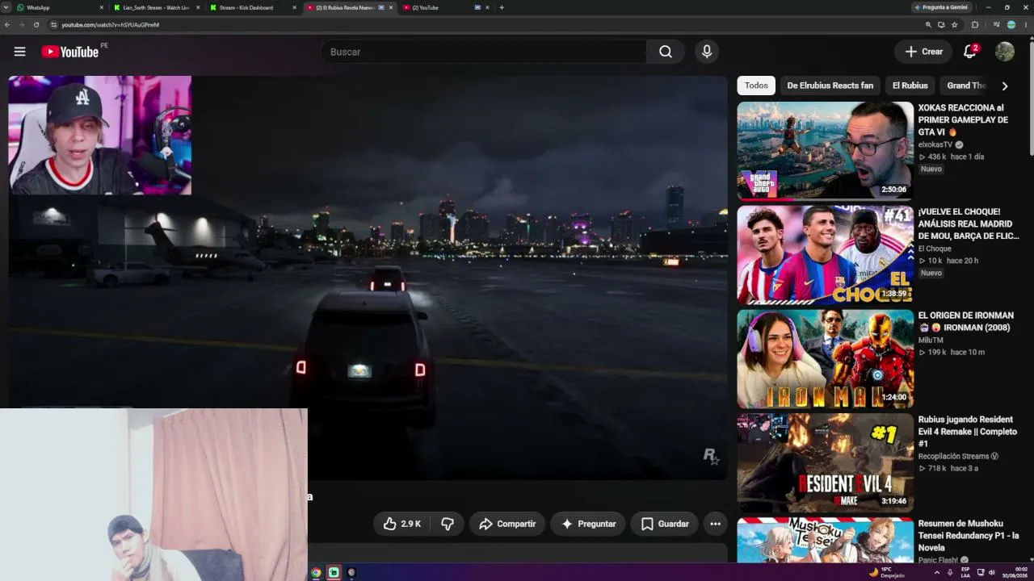Switch to Lian_Sorth Stream tab

click(156, 7)
